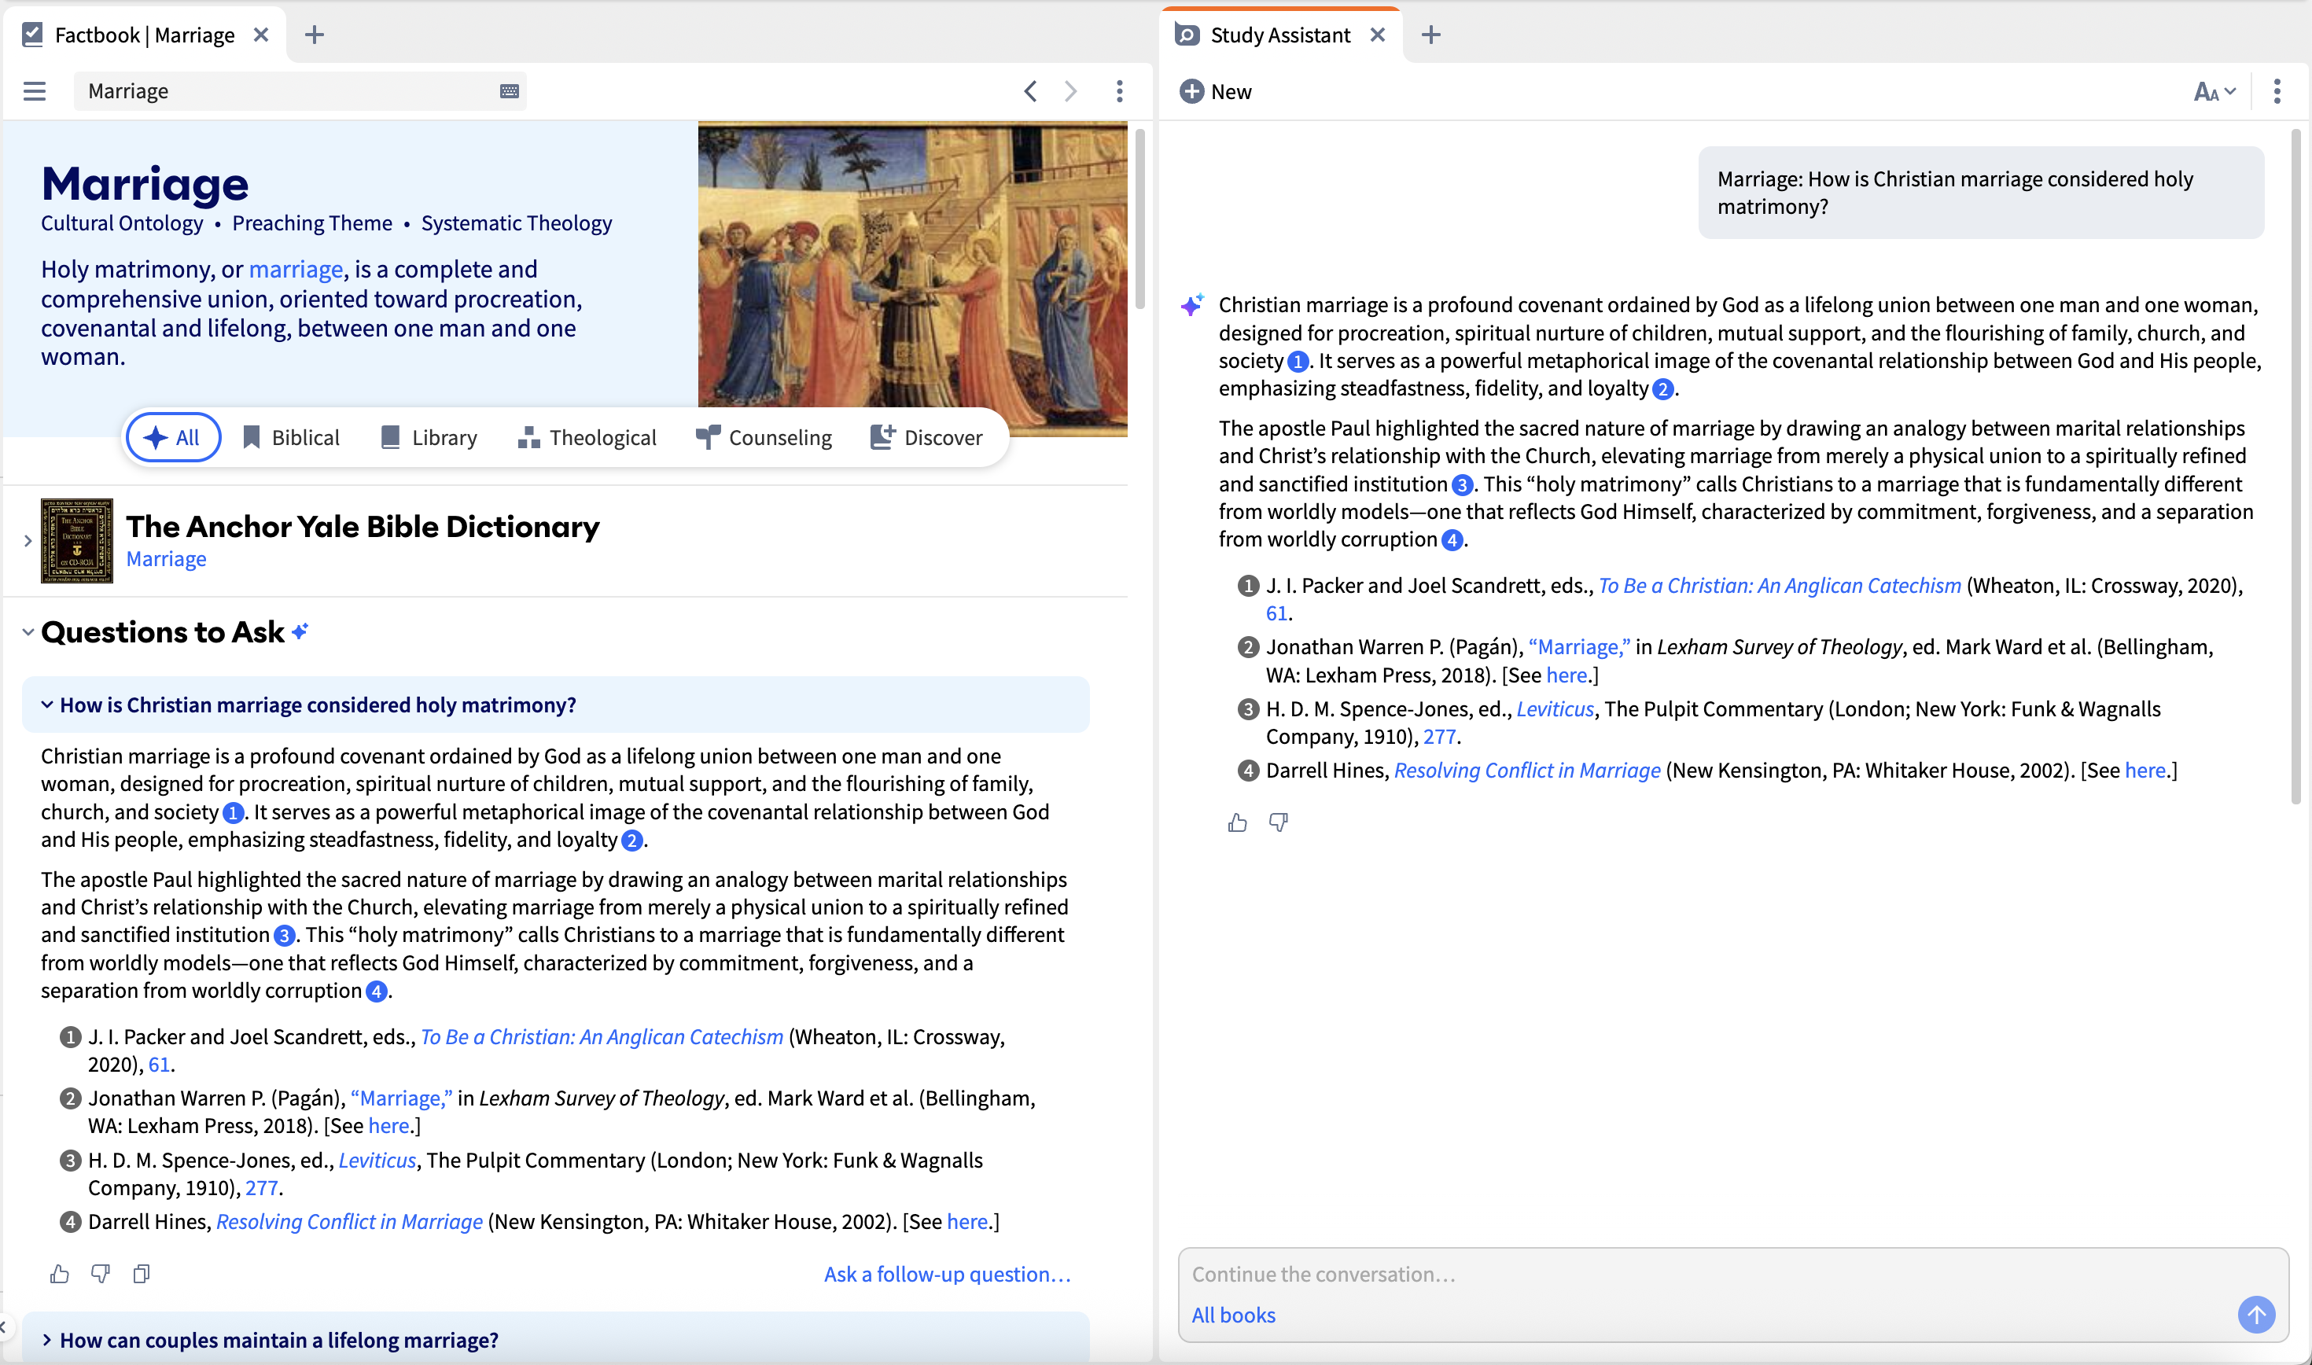2312x1365 pixels.
Task: Open Factbook panel three-dot menu
Action: pyautogui.click(x=1118, y=91)
